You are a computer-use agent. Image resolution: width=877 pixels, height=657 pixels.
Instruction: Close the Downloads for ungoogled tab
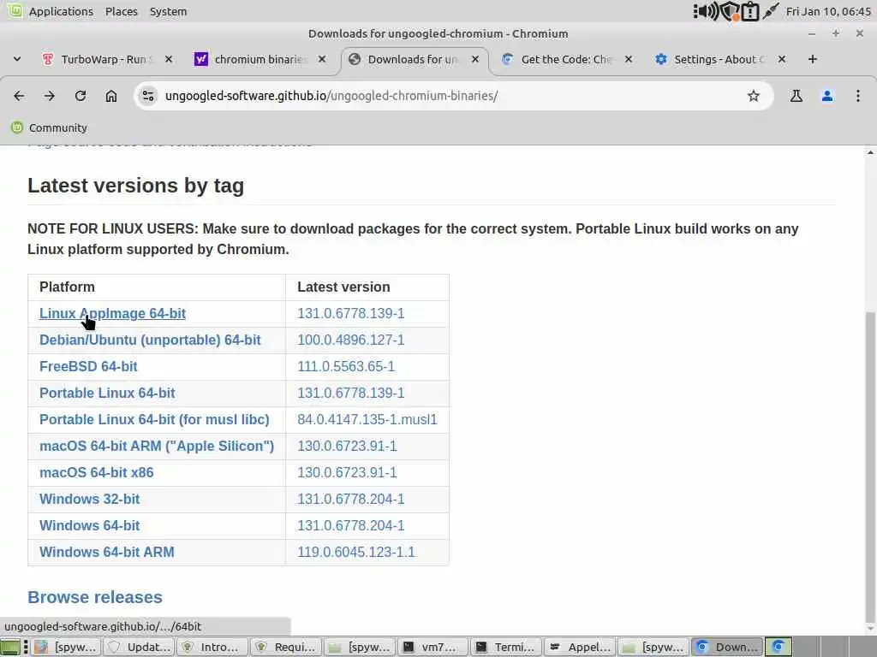[x=475, y=59]
